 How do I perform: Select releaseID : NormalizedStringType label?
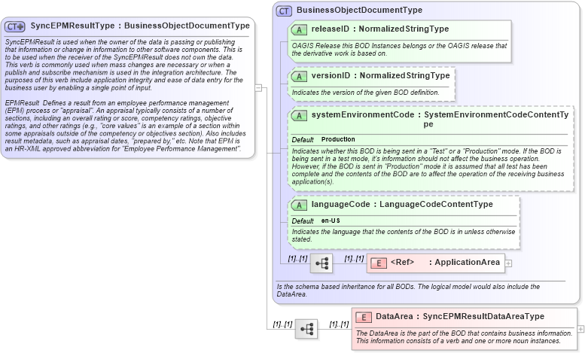pyautogui.click(x=380, y=29)
